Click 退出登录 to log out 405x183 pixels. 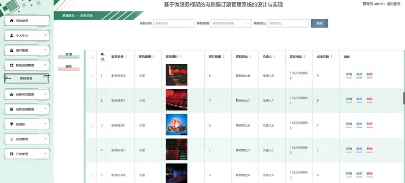pos(393,4)
